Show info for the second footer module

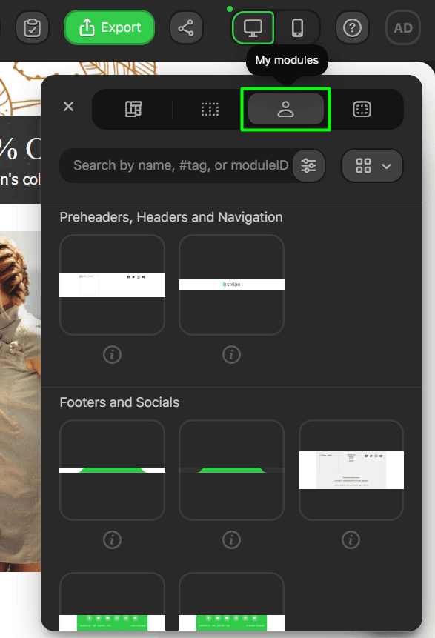(x=231, y=539)
